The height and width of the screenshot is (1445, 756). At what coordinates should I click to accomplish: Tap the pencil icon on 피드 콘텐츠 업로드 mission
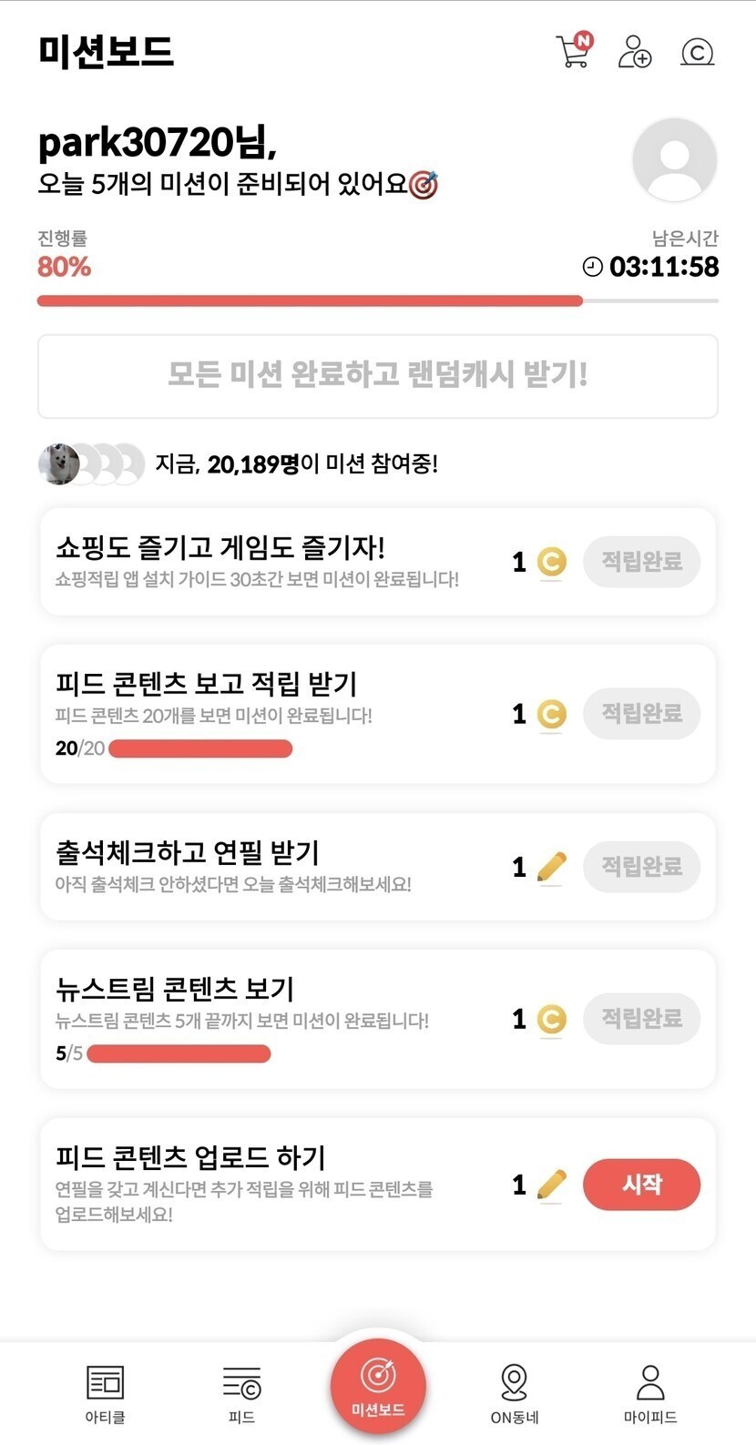551,1185
